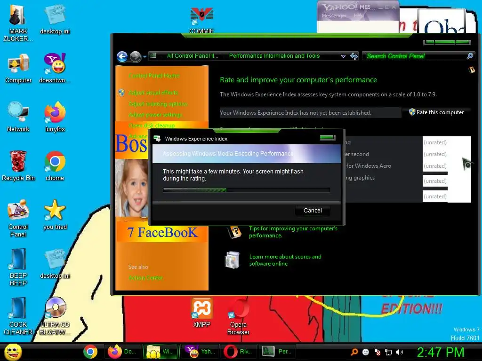Click the search magnifier in Control Panel
Screen dimensions: 482x361
coord(470,56)
